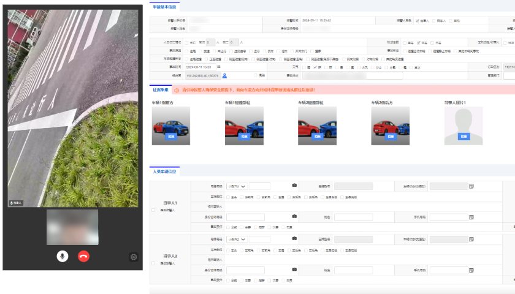This screenshot has height=294, width=515.
Task: Click icon next to 当事人1 phone number field
Action: coord(471,217)
